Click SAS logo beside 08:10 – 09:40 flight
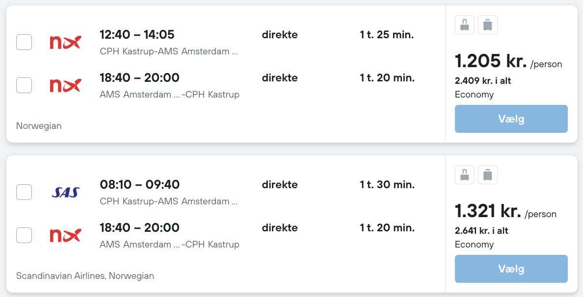 click(65, 192)
